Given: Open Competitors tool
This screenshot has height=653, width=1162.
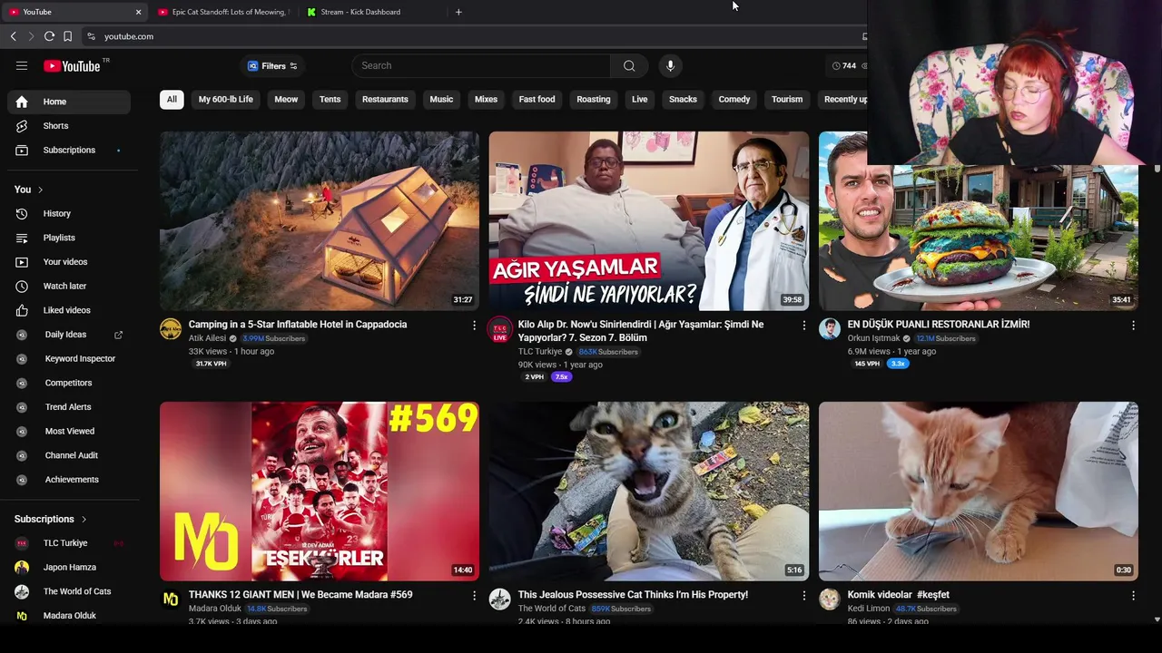Looking at the screenshot, I should [69, 383].
